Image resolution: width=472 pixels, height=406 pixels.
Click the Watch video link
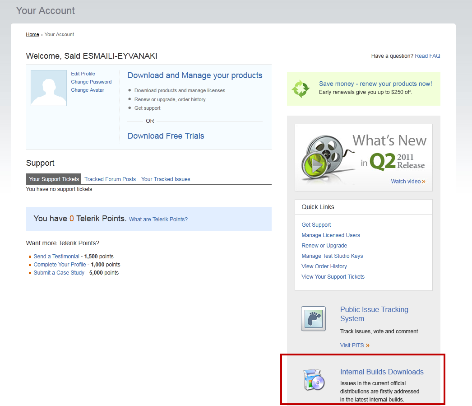406,182
